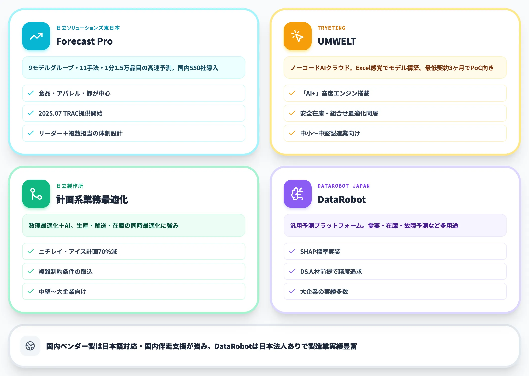
Task: Click the globe icon in the bottom note
Action: pos(30,346)
